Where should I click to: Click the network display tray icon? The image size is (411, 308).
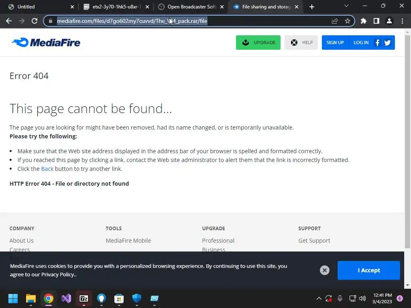click(352, 298)
